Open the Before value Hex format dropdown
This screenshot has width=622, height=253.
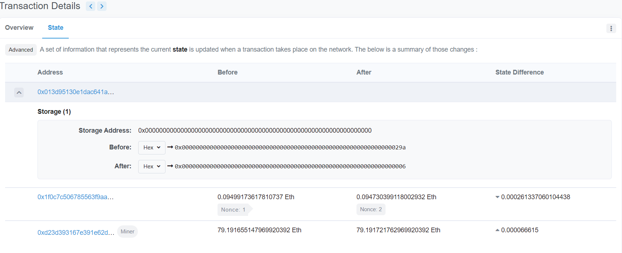point(152,148)
